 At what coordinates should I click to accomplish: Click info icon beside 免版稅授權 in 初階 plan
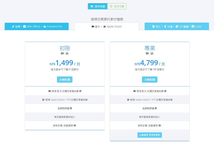coord(71,108)
